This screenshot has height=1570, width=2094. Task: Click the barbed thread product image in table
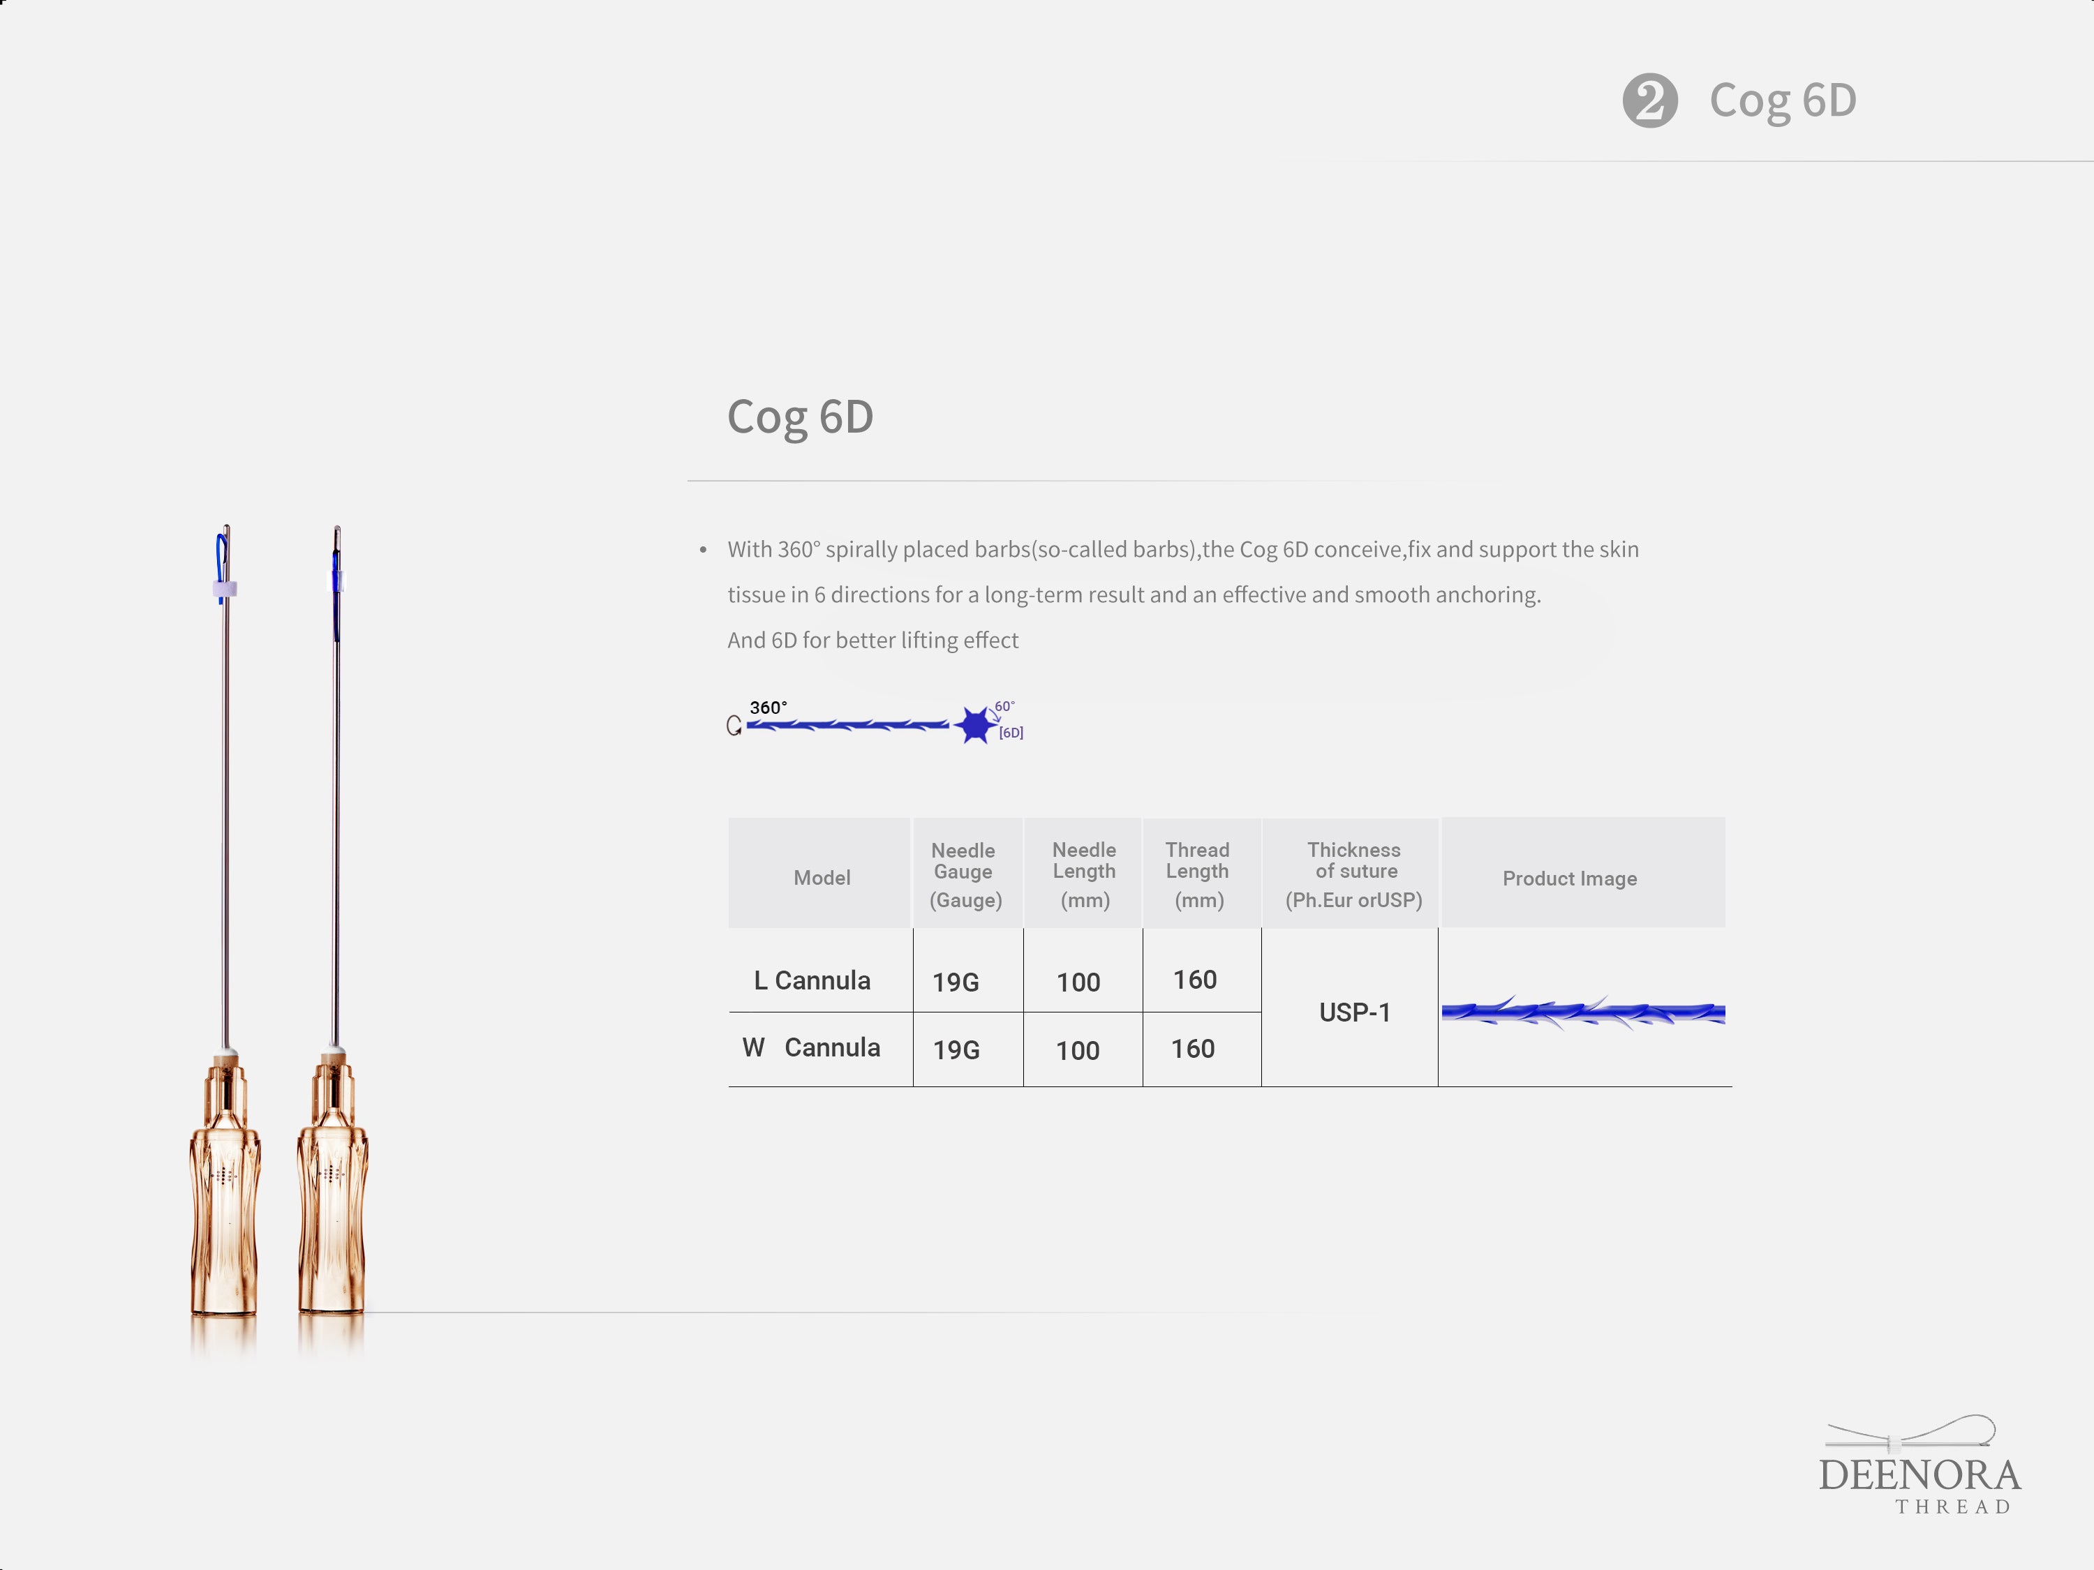point(1583,1012)
